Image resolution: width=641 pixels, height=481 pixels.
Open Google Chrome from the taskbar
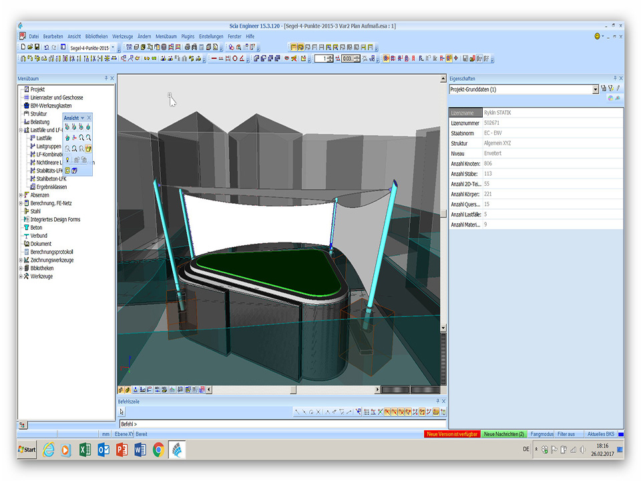click(x=158, y=450)
